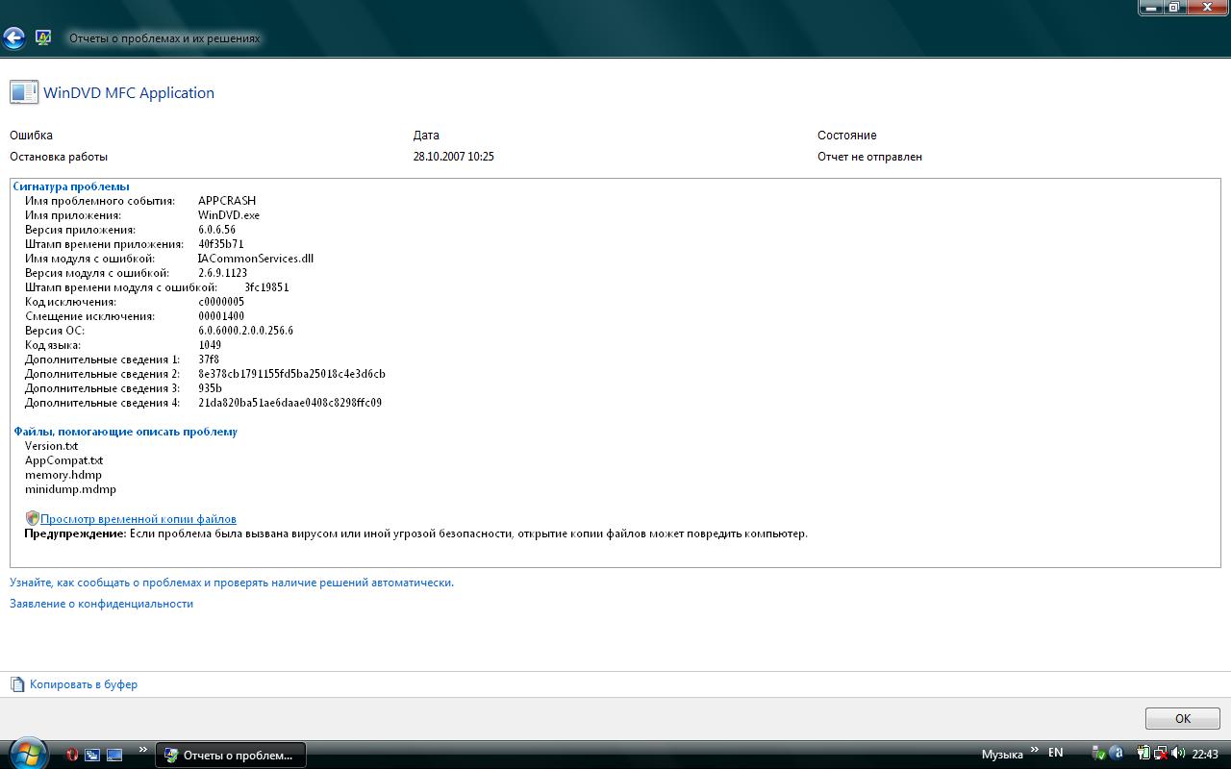The width and height of the screenshot is (1231, 769).
Task: Click the hash starting with 8e378cb1791155
Action: pos(291,374)
